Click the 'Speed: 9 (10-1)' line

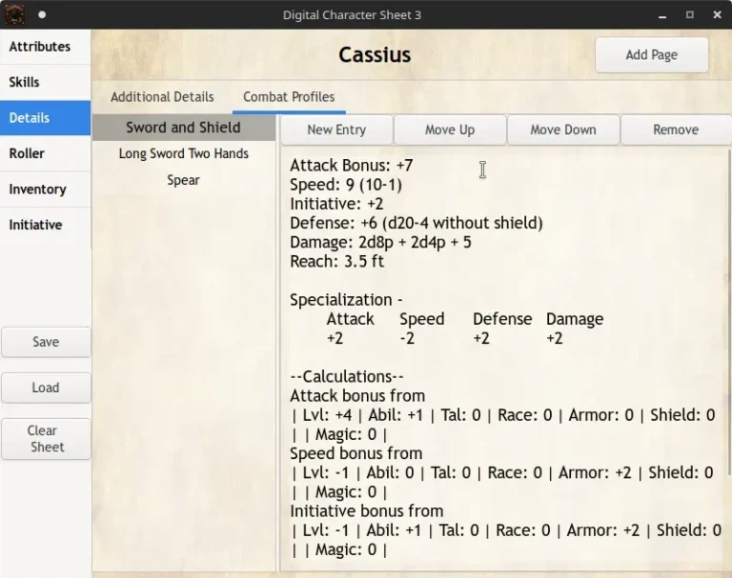click(346, 185)
